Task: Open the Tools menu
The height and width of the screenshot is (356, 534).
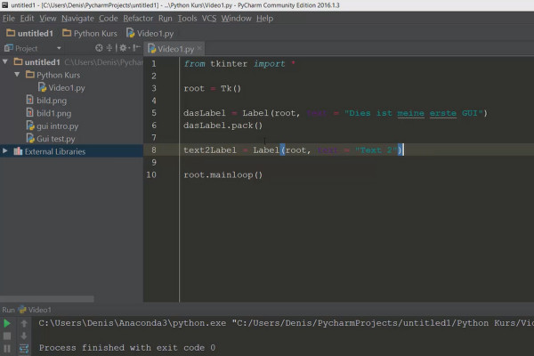Action: click(187, 19)
